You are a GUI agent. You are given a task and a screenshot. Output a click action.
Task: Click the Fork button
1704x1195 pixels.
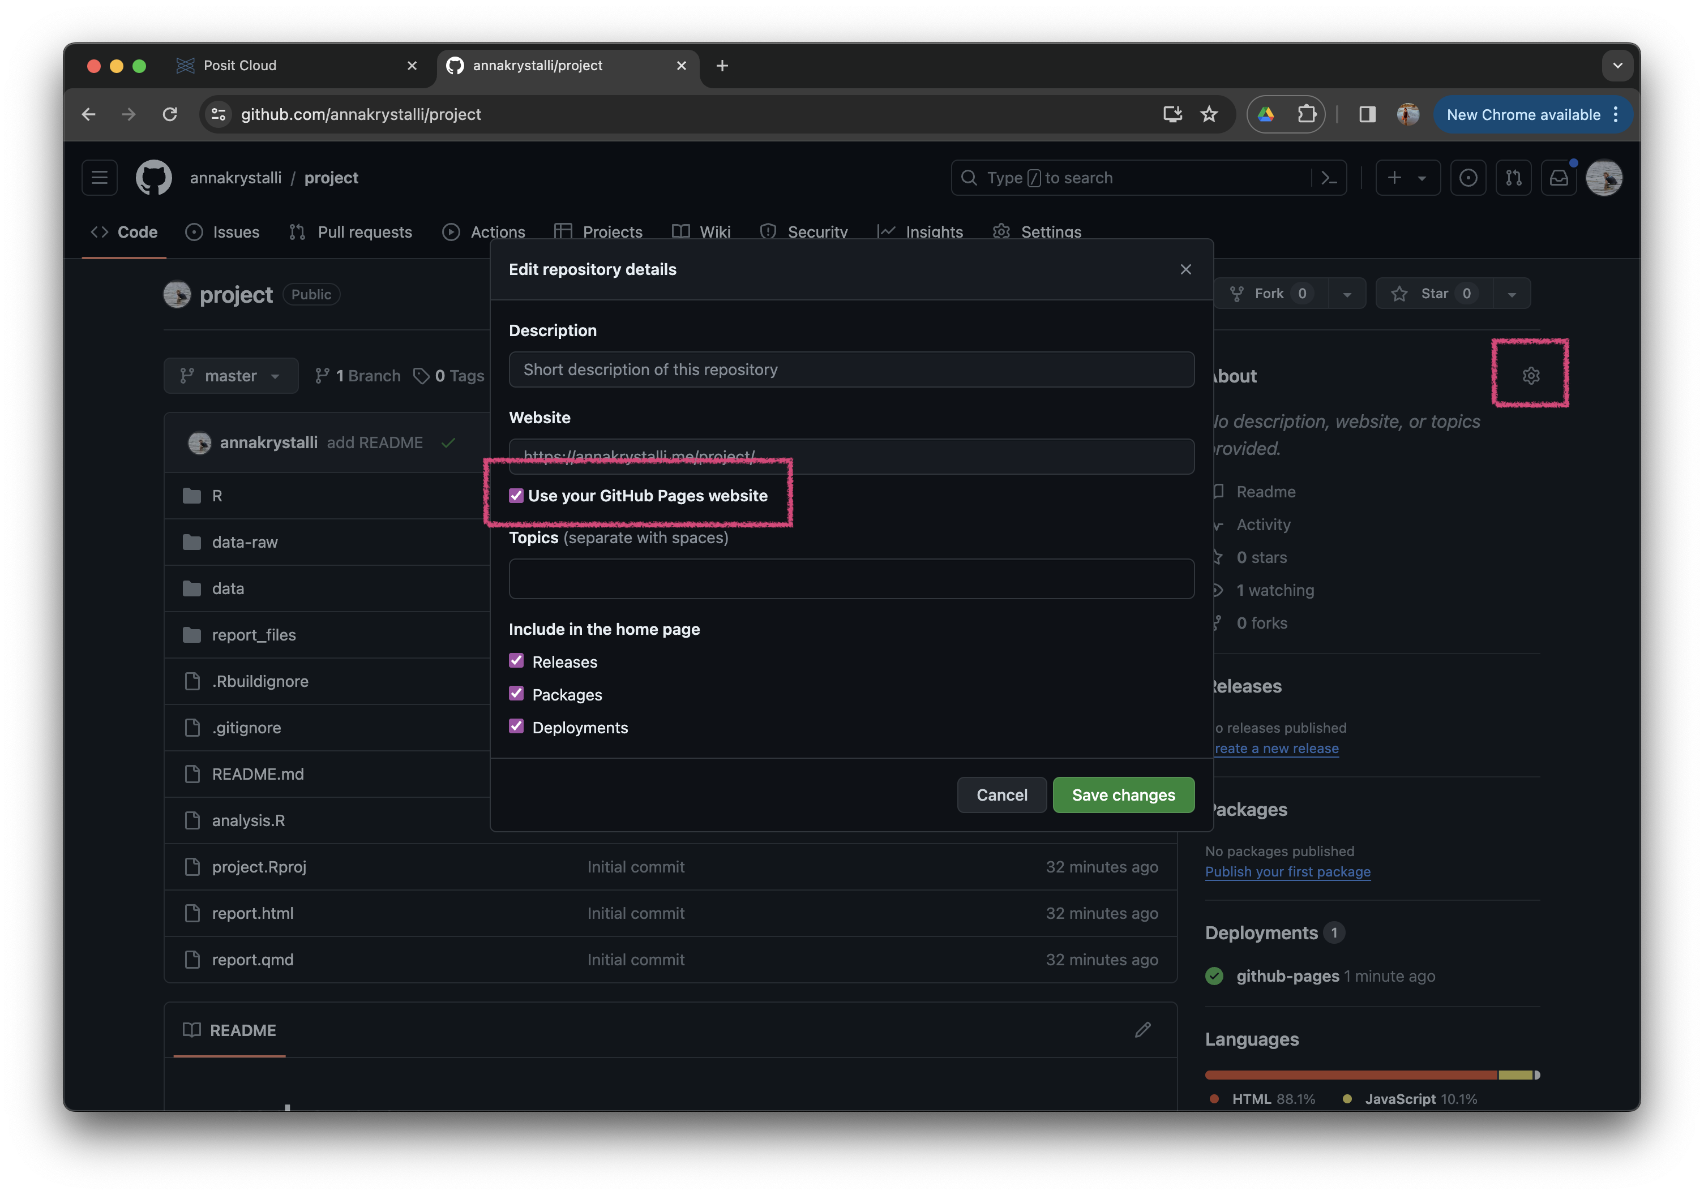[1270, 294]
